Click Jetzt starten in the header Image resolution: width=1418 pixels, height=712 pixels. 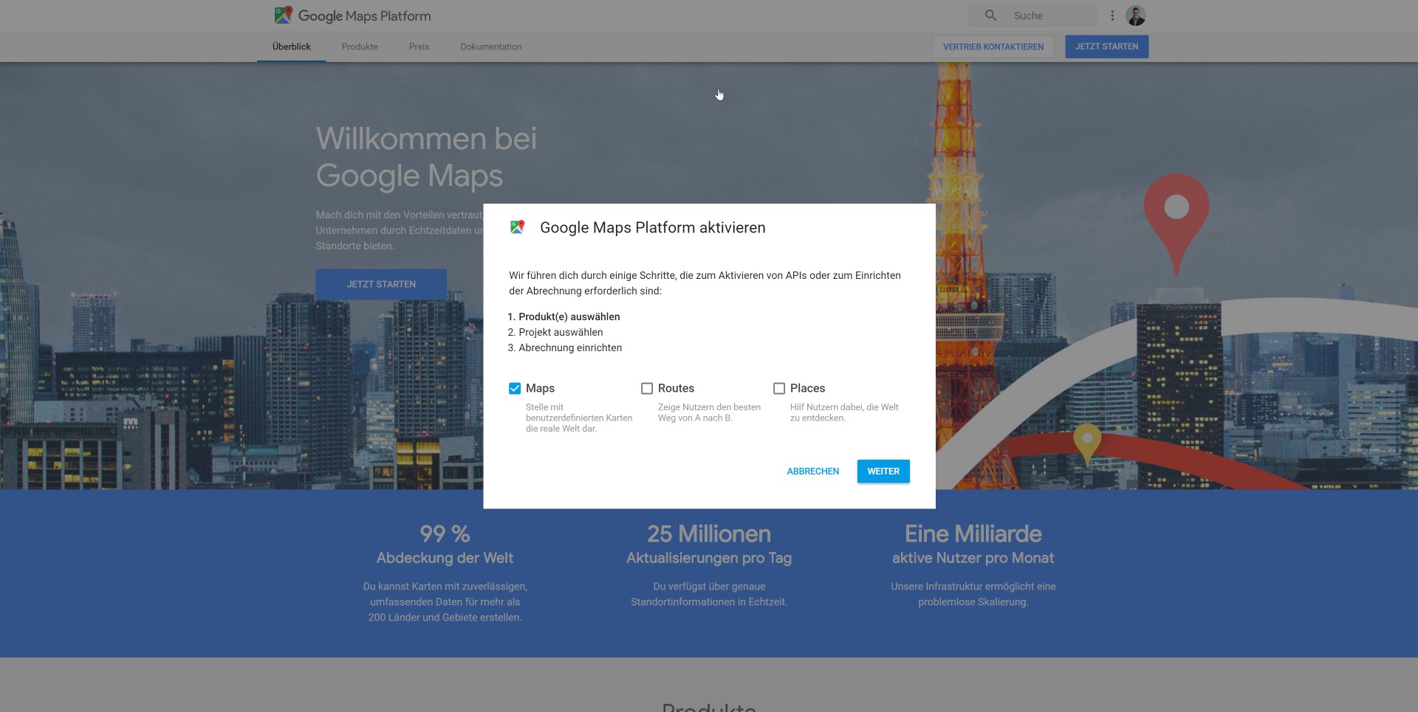tap(1106, 46)
